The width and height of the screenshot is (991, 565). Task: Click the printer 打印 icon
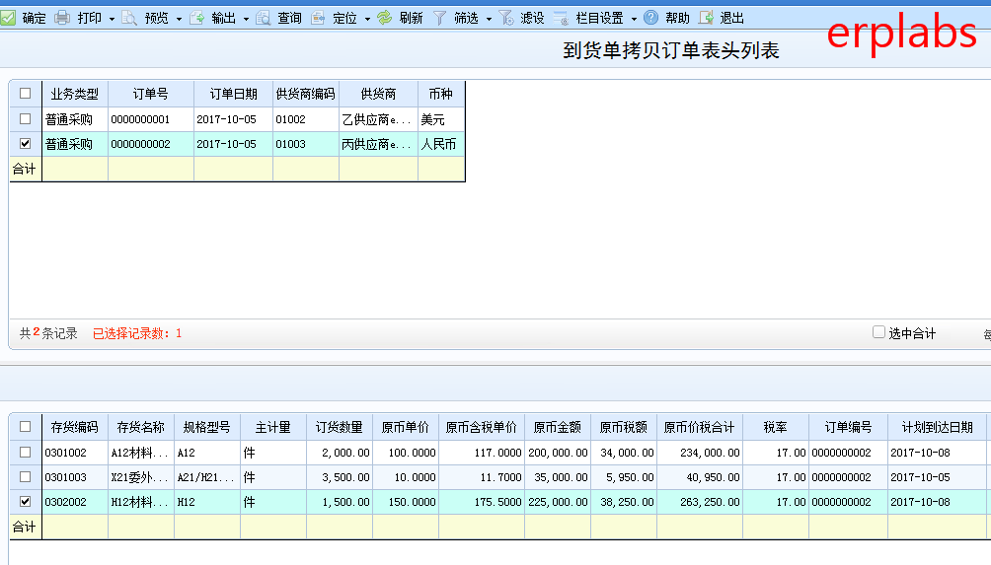pyautogui.click(x=62, y=18)
